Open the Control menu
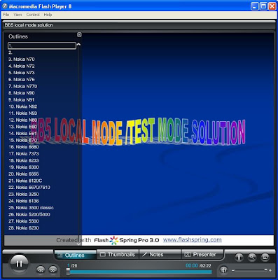278x280 pixels. pos(33,15)
